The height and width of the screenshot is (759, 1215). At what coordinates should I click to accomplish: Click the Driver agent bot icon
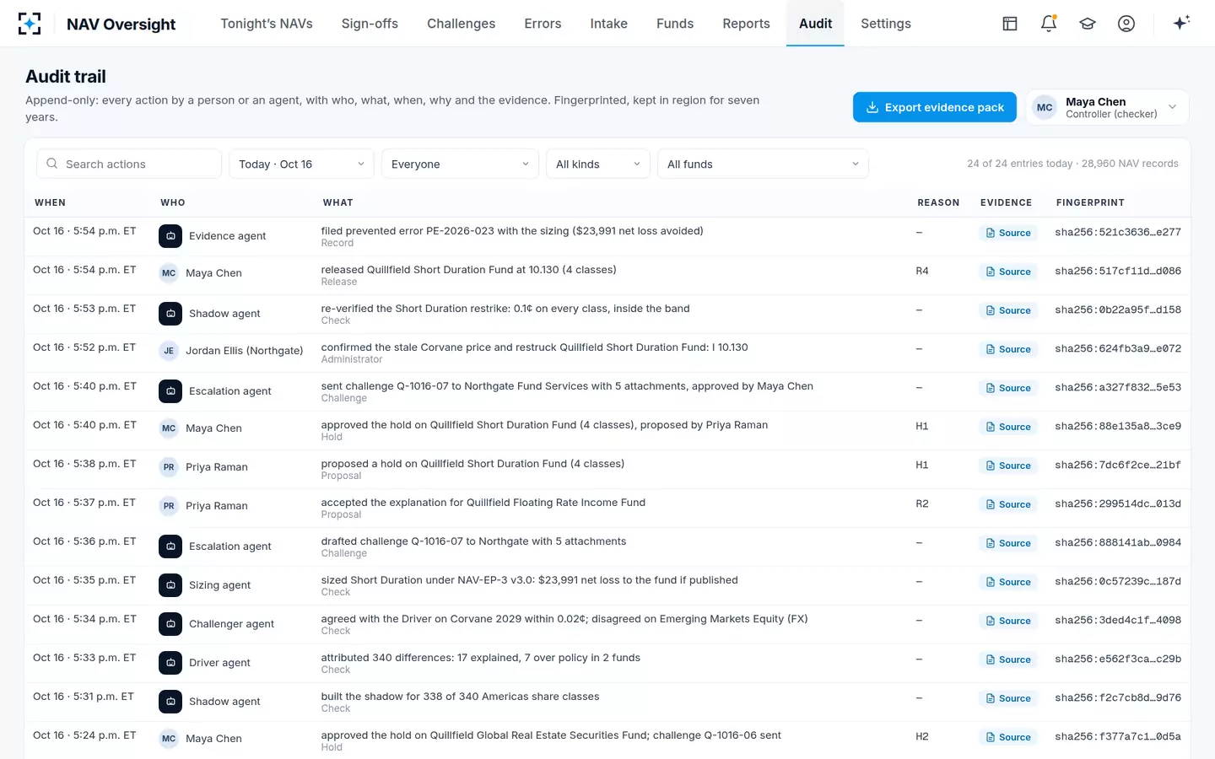[x=170, y=663]
